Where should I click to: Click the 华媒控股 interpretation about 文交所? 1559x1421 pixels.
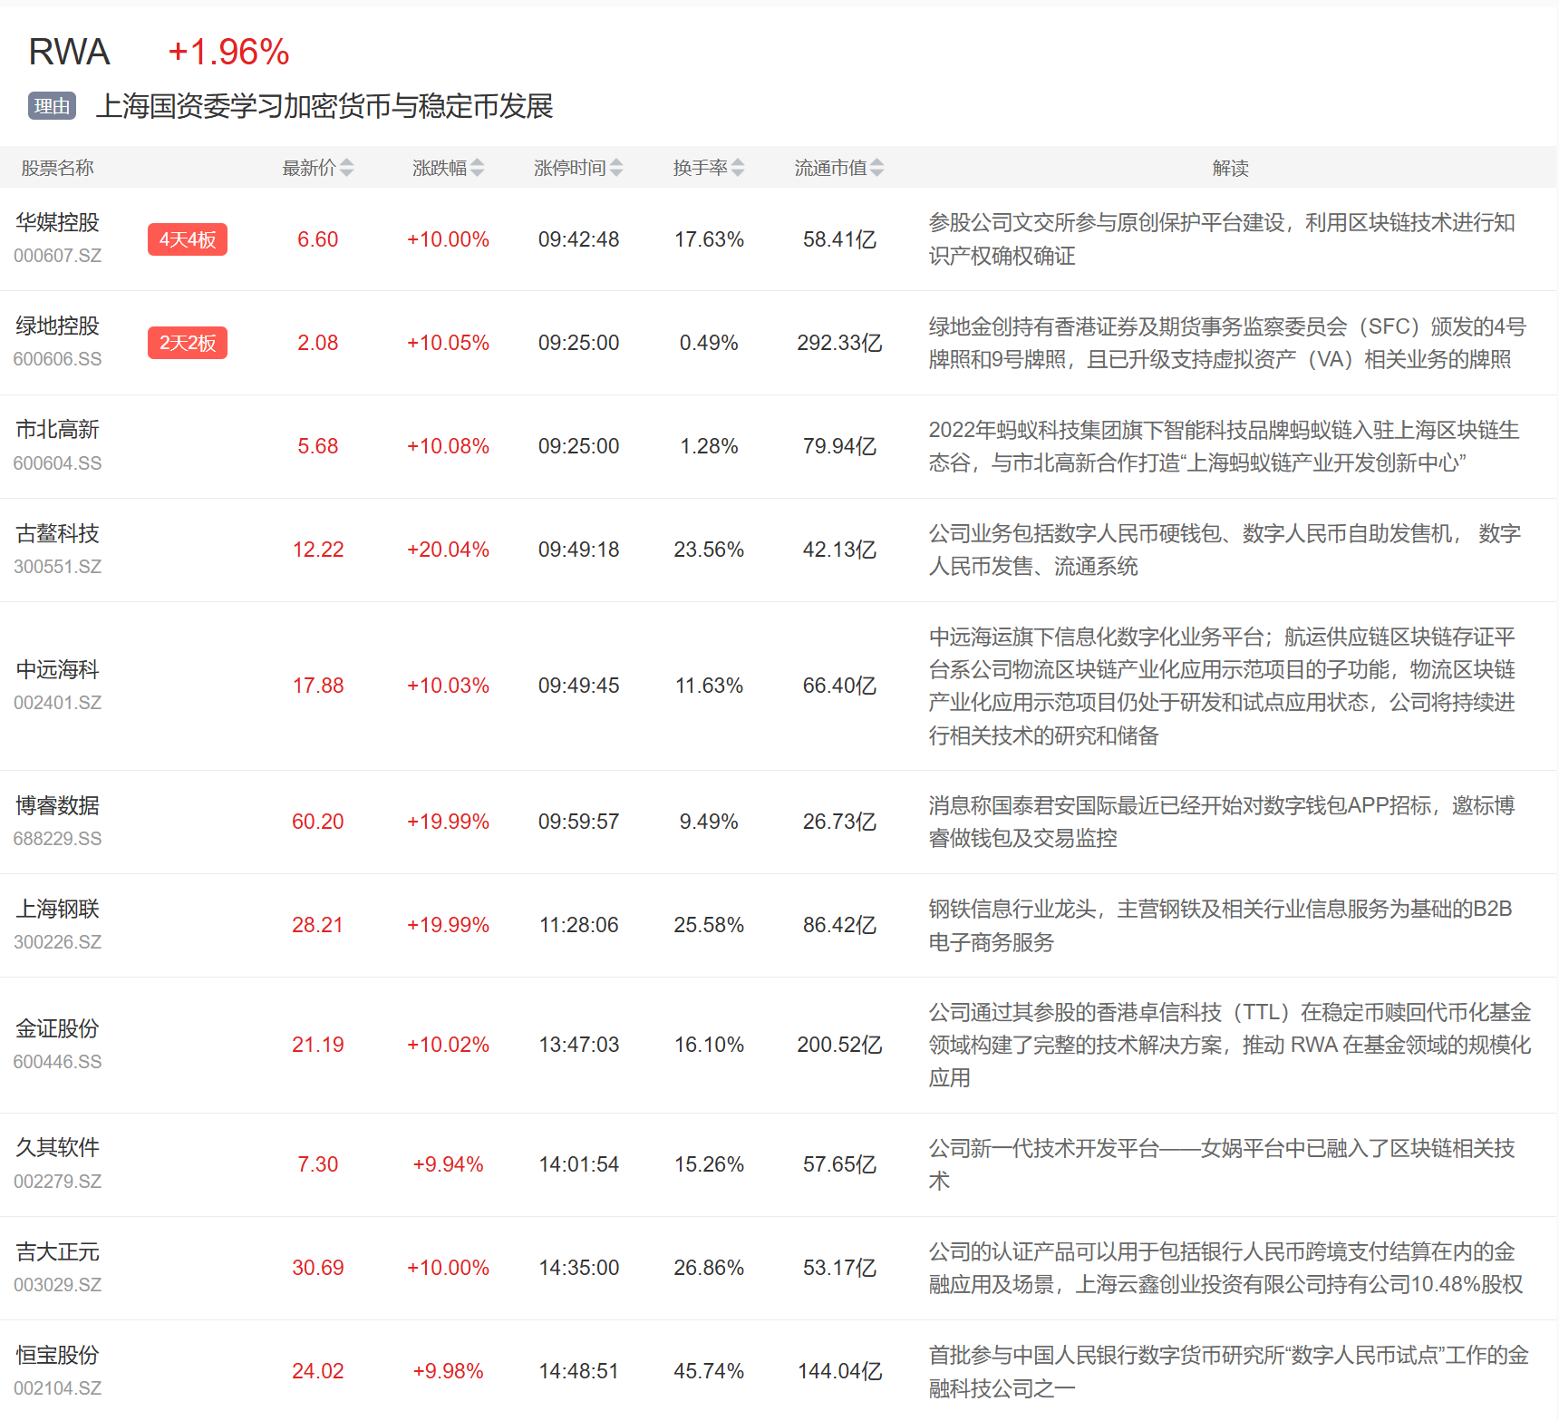coord(1222,239)
